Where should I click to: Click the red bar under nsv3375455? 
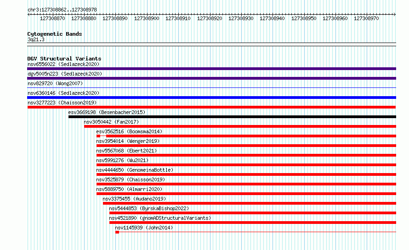tap(250, 203)
